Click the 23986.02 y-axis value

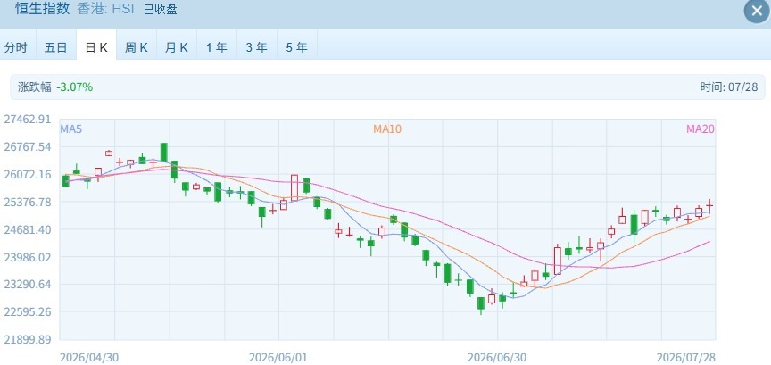27,257
